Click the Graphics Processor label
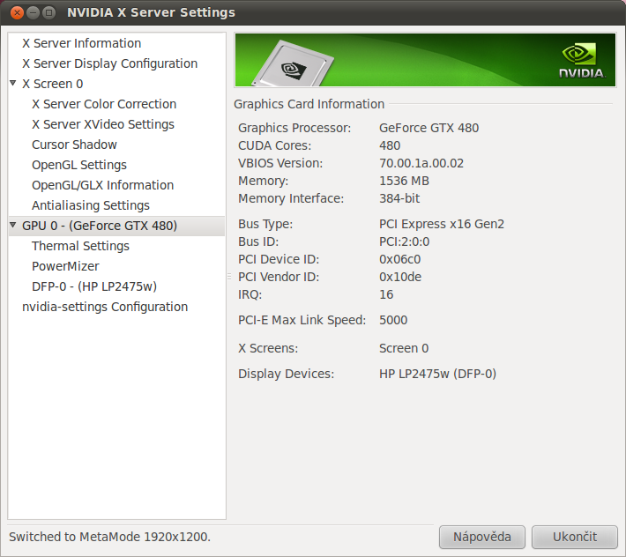The image size is (626, 557). (294, 128)
